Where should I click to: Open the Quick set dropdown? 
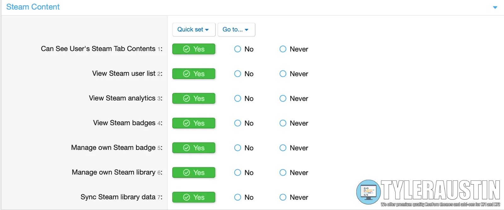click(x=193, y=30)
